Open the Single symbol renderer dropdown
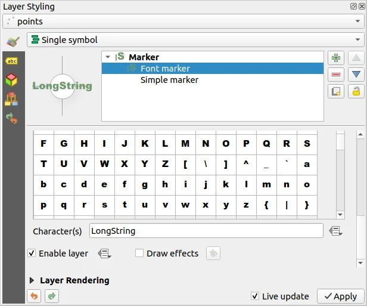The width and height of the screenshot is (367, 306). (x=195, y=40)
